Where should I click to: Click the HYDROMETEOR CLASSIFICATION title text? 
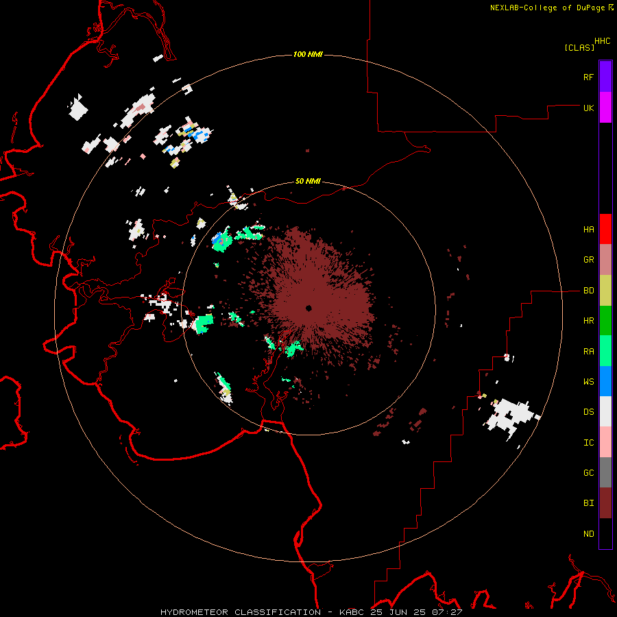click(x=241, y=612)
